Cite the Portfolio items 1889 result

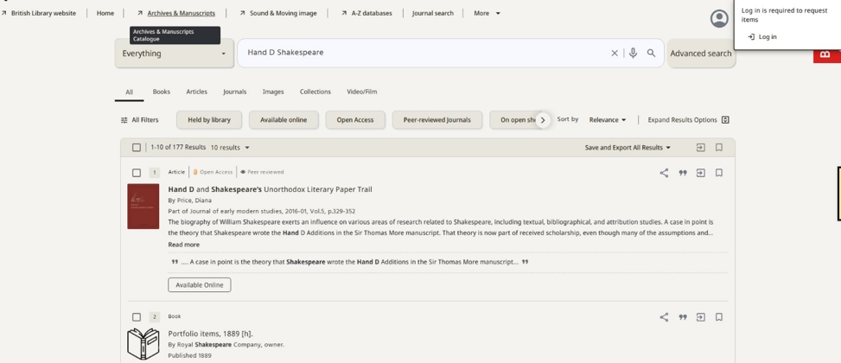683,317
